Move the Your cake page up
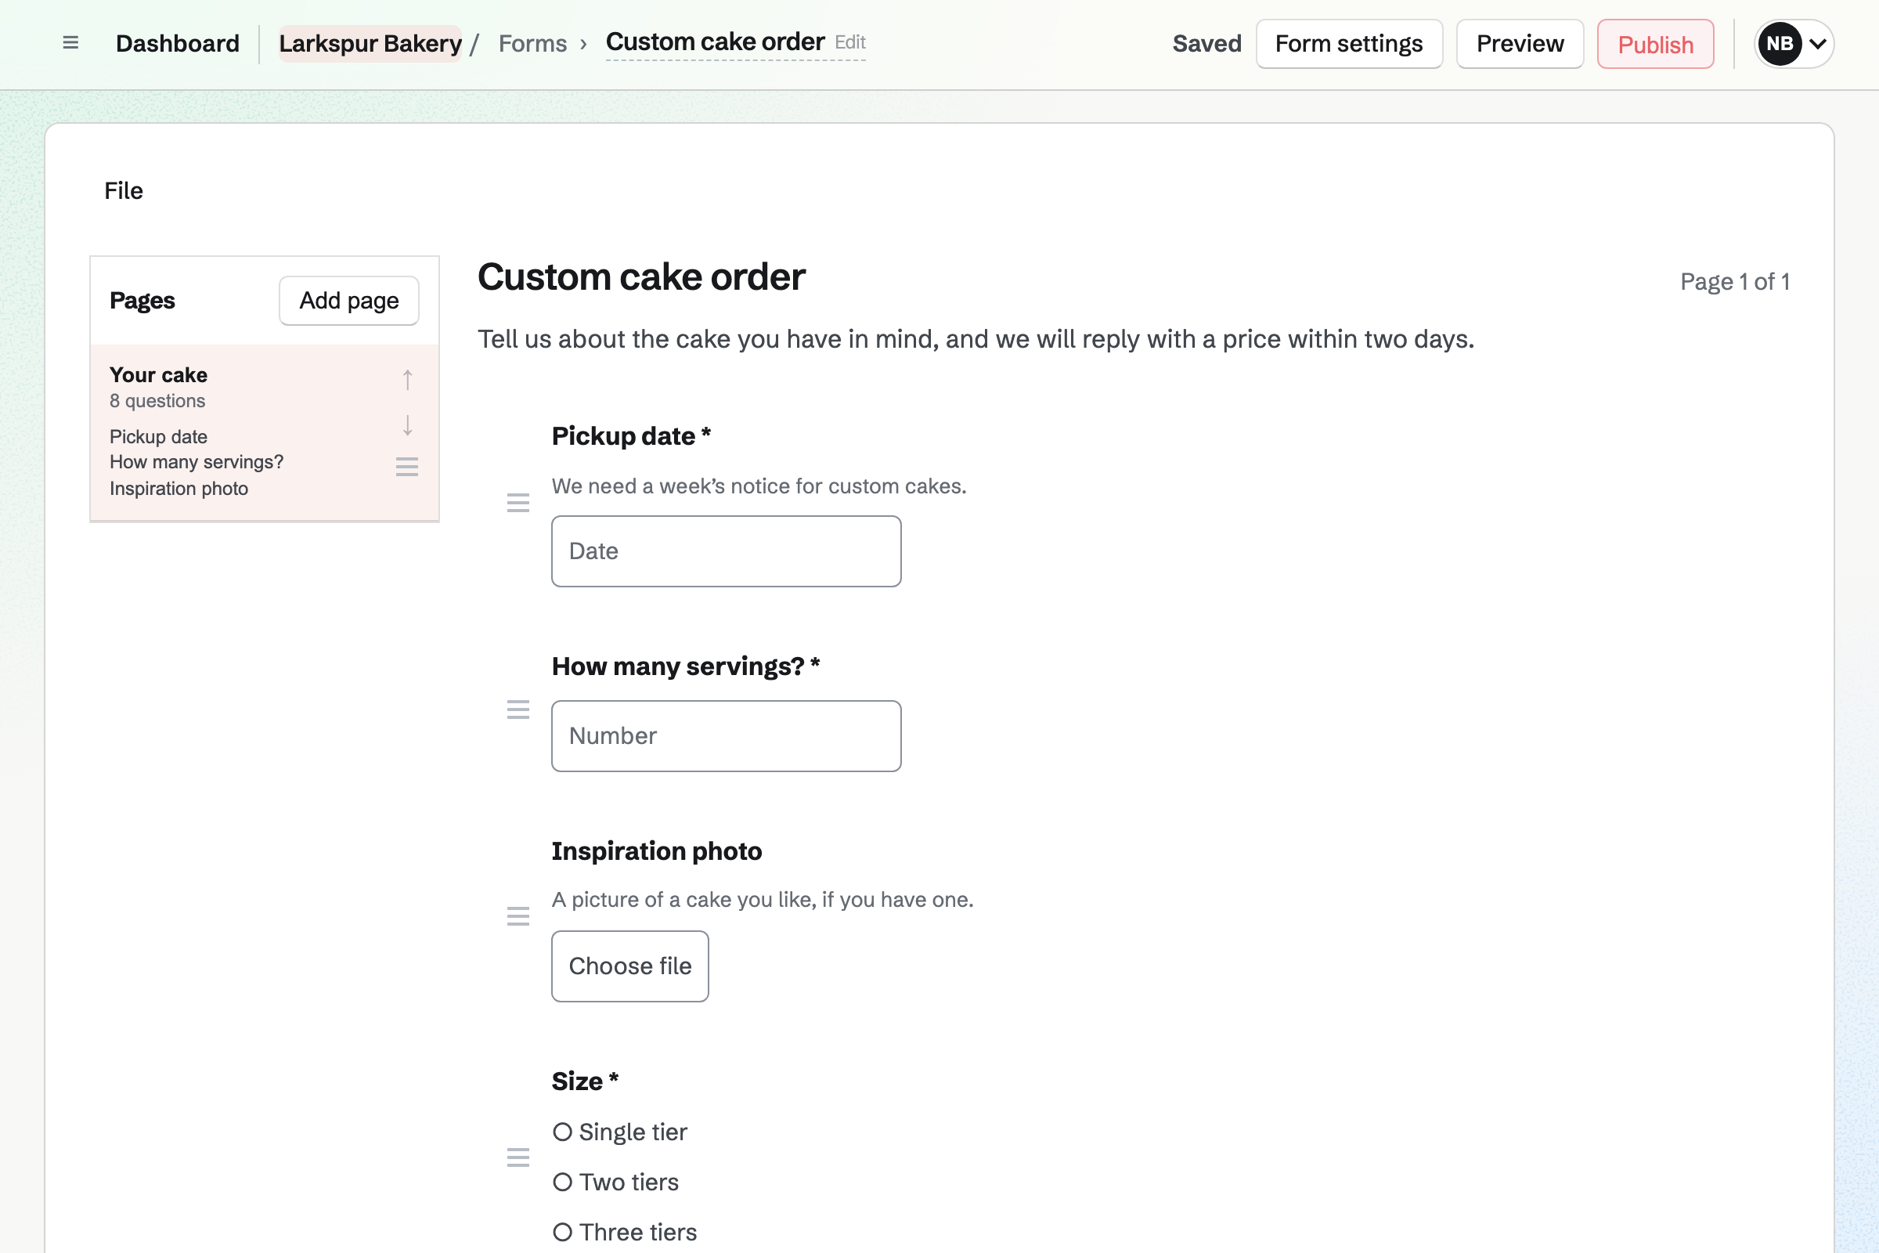This screenshot has height=1253, width=1879. [x=407, y=380]
